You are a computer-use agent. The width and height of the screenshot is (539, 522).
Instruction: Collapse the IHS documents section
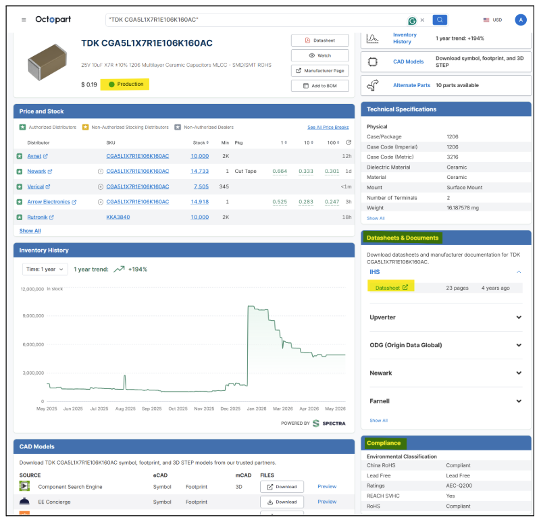click(x=519, y=272)
